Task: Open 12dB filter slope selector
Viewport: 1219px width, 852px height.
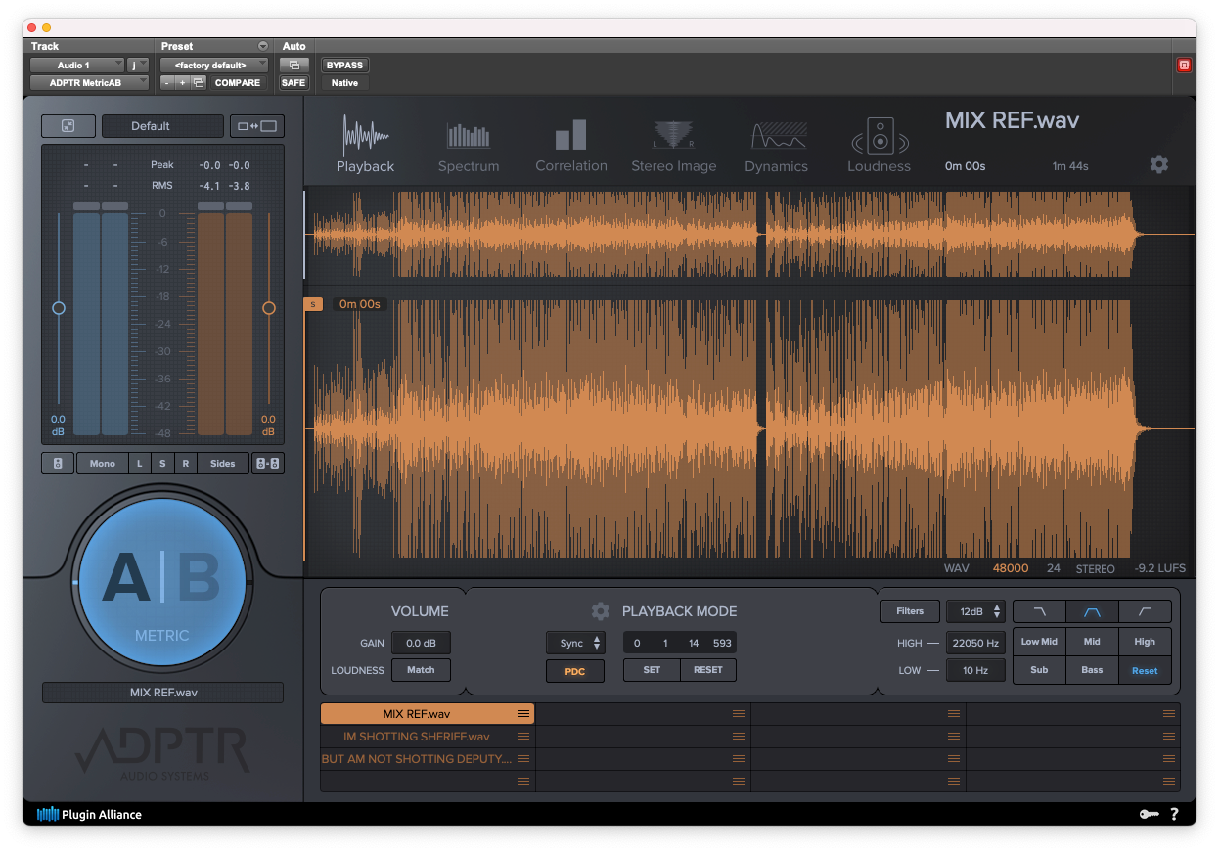Action: [x=975, y=611]
